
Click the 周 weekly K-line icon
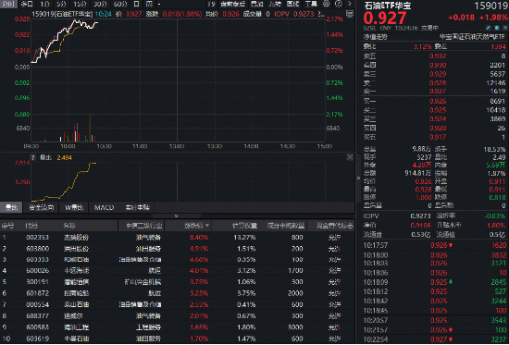149,4
